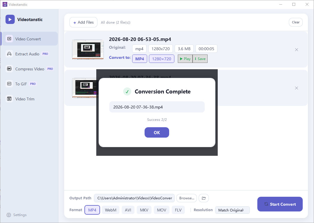The height and width of the screenshot is (223, 314).
Task: Click the Settings gear icon
Action: coord(9,215)
